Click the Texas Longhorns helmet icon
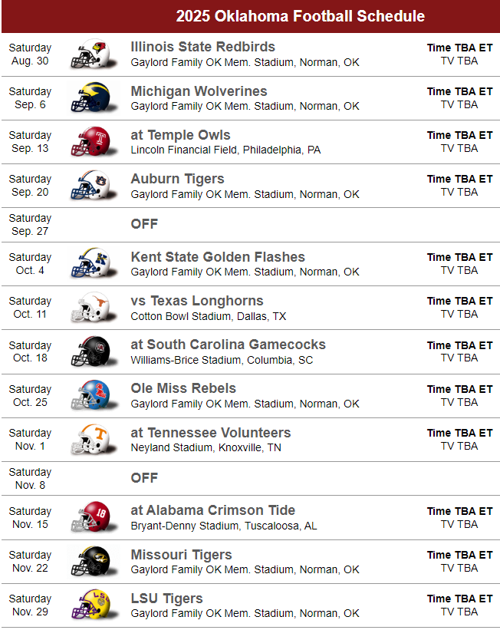Viewport: 500px width, 630px height. 90,308
